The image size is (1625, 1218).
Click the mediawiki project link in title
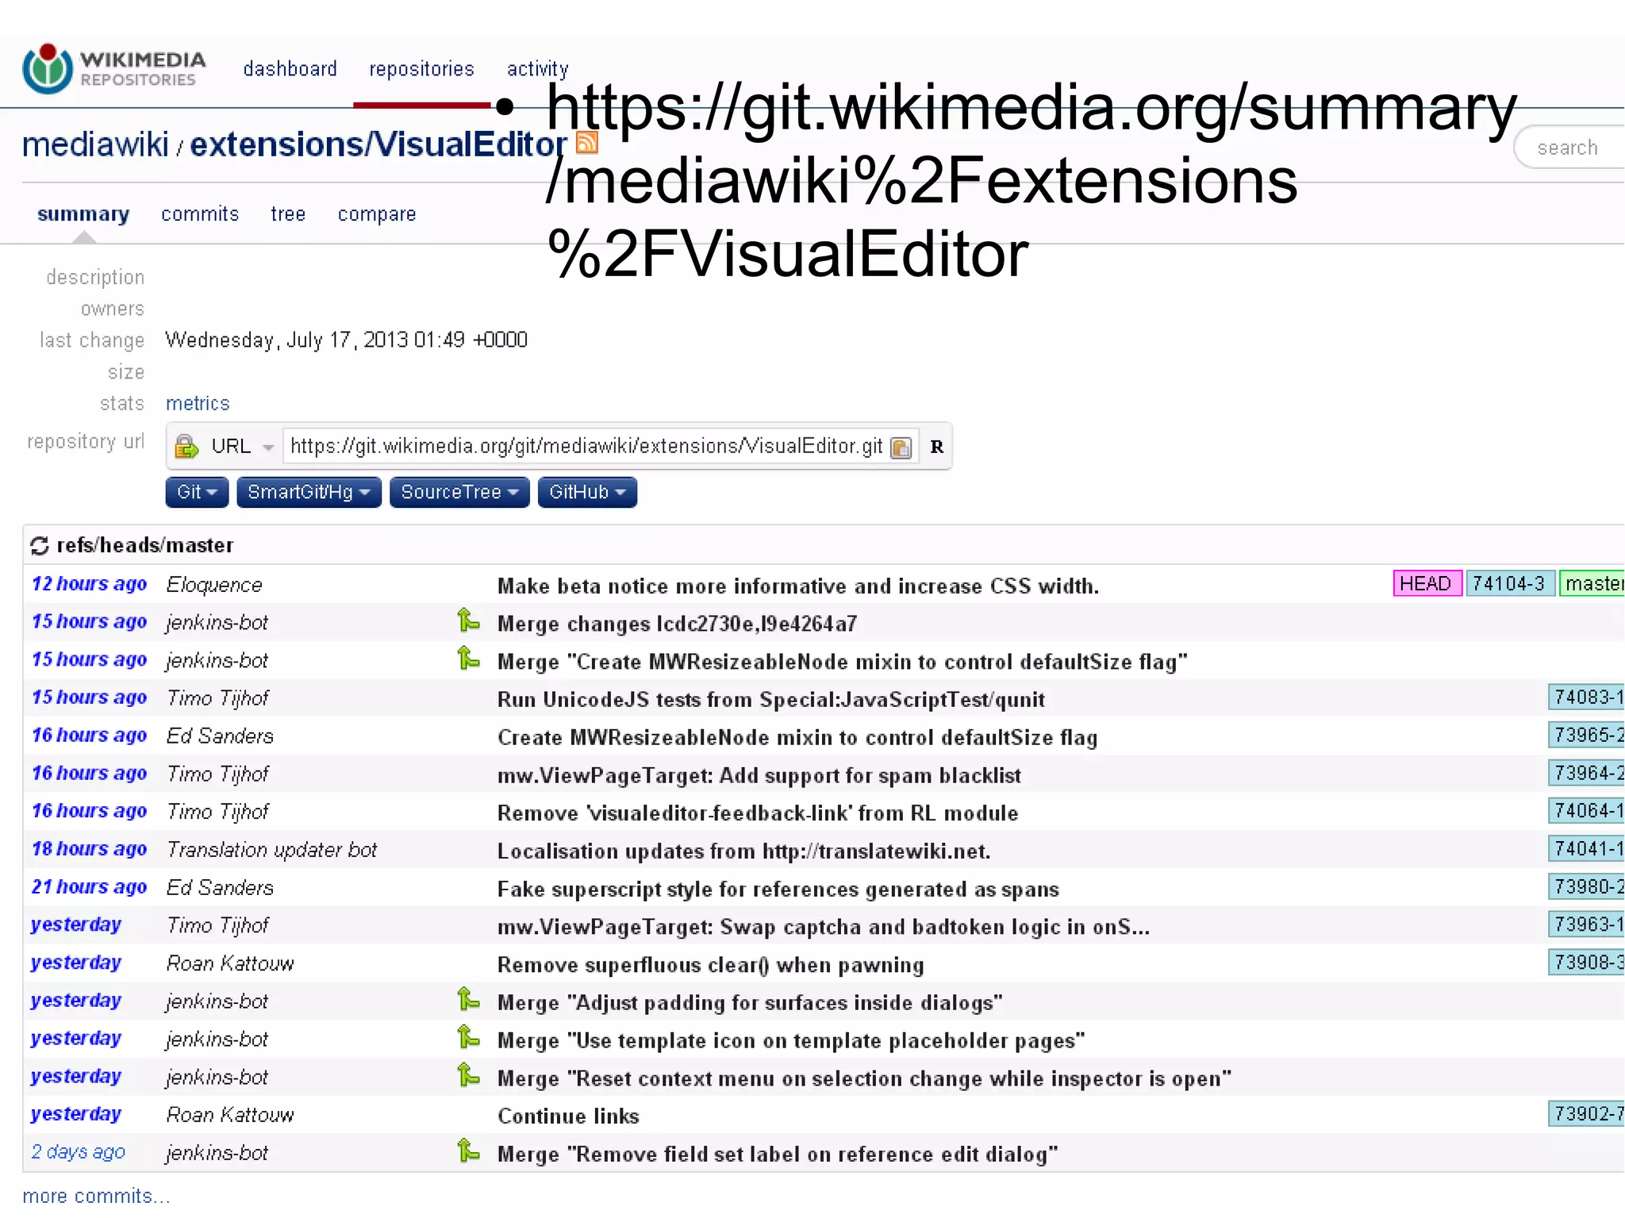tap(95, 144)
